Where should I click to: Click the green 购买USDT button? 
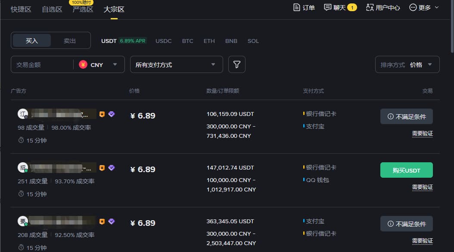pyautogui.click(x=406, y=170)
